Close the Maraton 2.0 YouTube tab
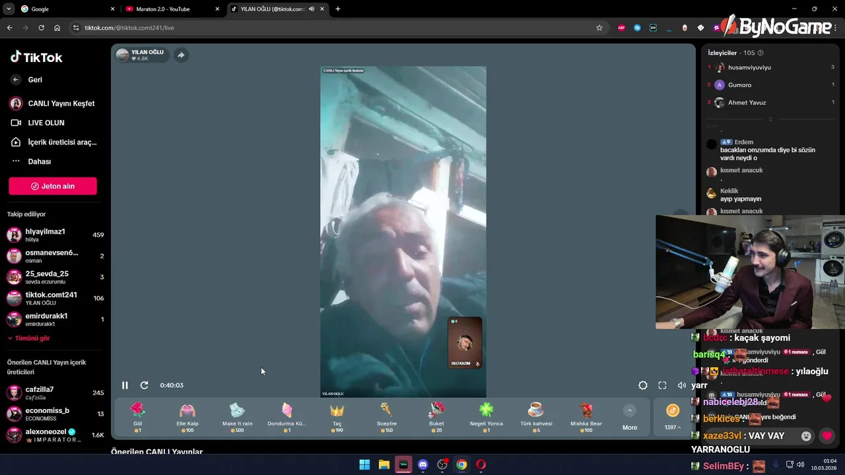Viewport: 845px width, 475px height. point(217,9)
